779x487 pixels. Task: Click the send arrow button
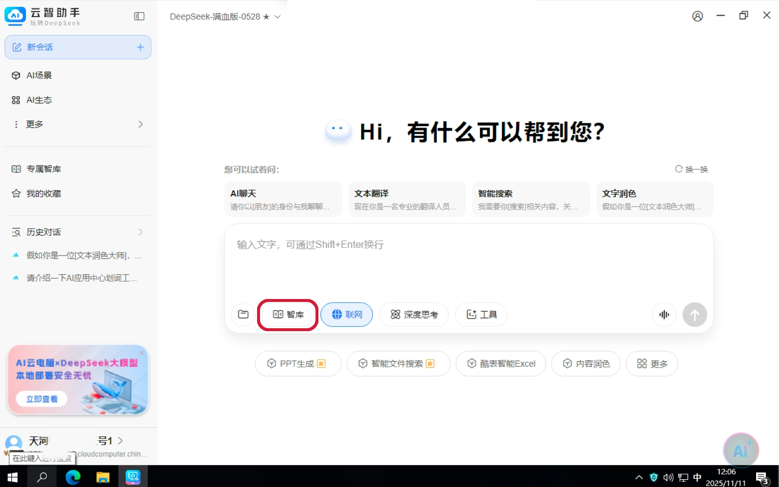coord(695,315)
